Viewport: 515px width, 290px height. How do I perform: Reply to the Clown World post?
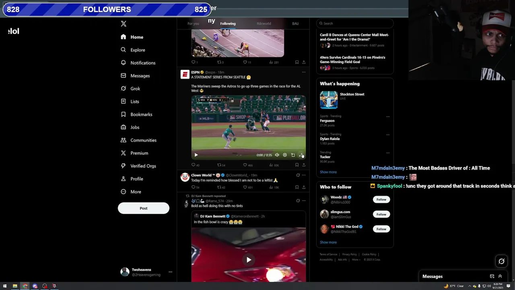pos(195,187)
